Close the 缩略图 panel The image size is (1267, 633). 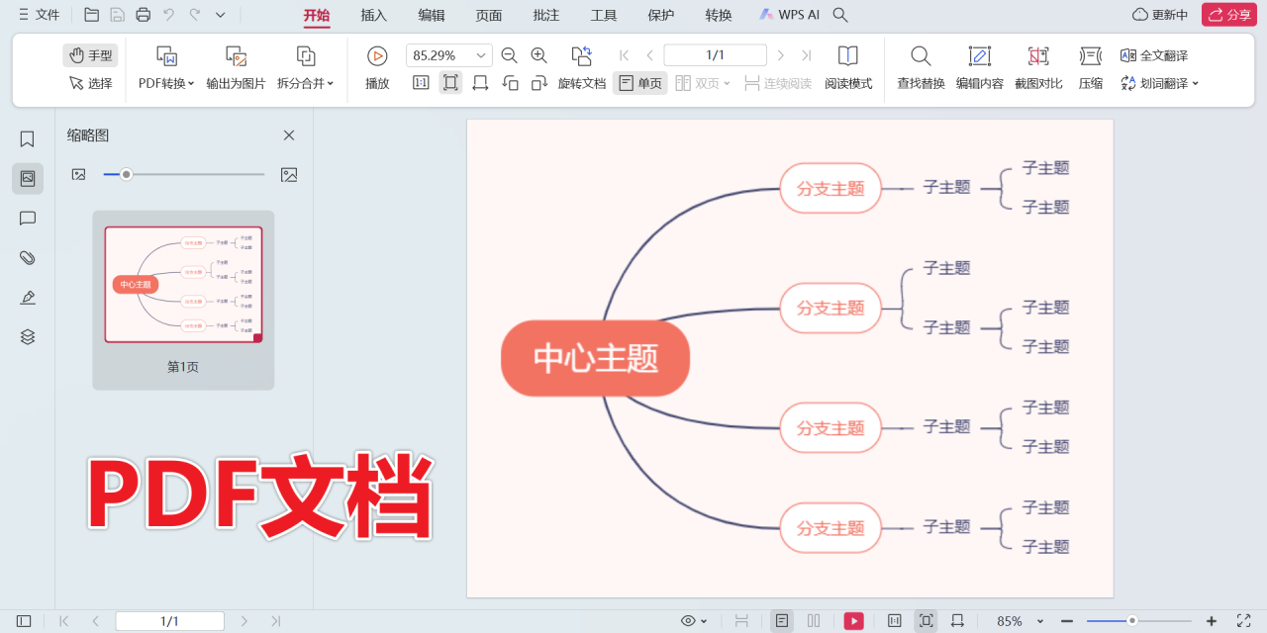pos(289,136)
